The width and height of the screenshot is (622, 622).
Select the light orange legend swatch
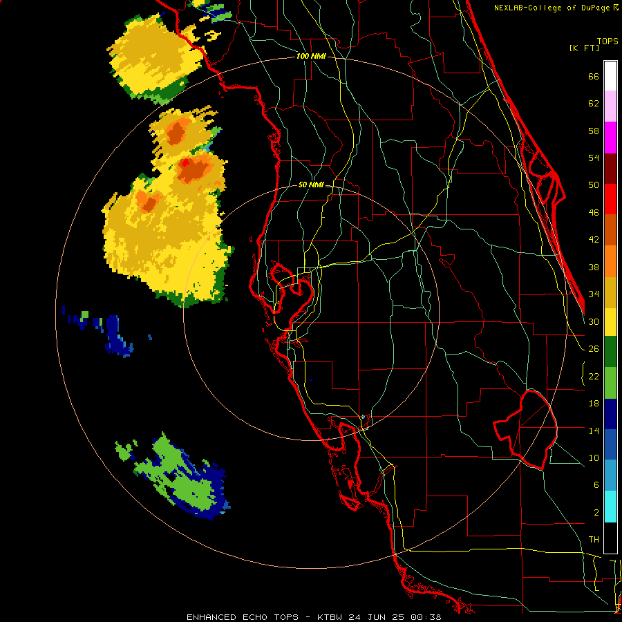[x=610, y=261]
